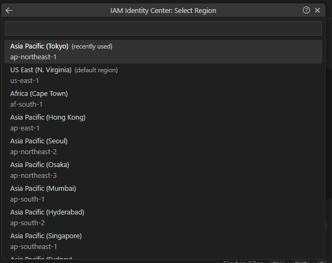Select Asia Pacific (Osaka) region
332x263 pixels.
coord(163,170)
